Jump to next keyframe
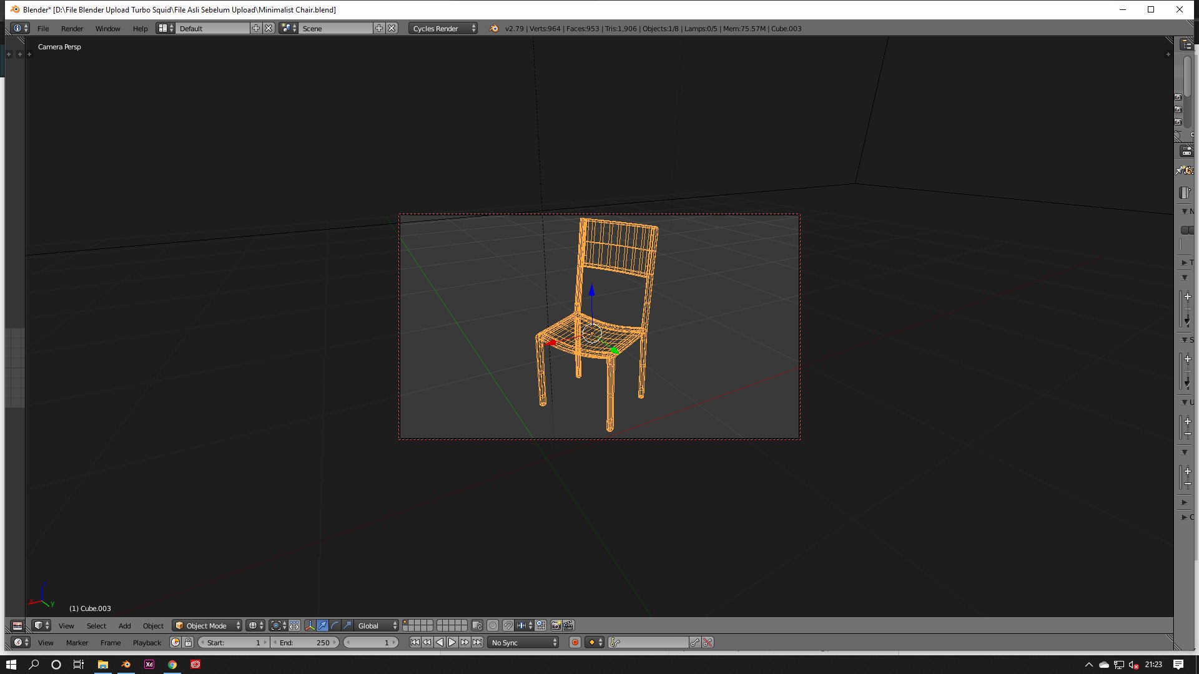This screenshot has width=1199, height=674. [x=465, y=642]
